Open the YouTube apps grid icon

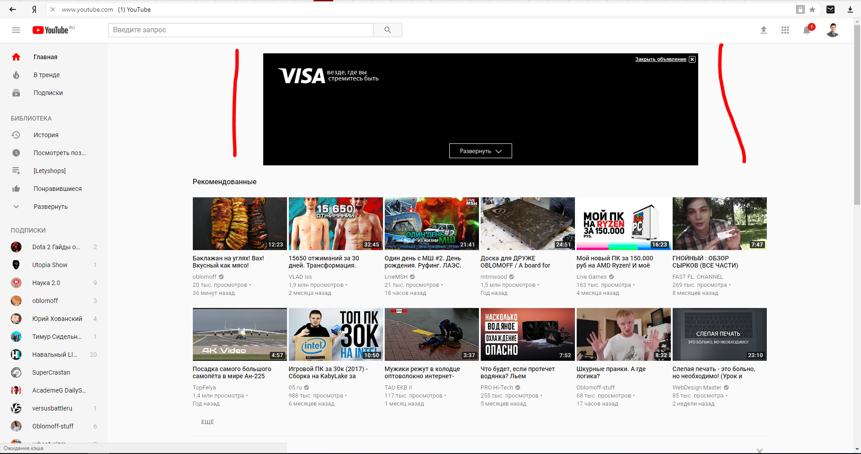coord(785,30)
